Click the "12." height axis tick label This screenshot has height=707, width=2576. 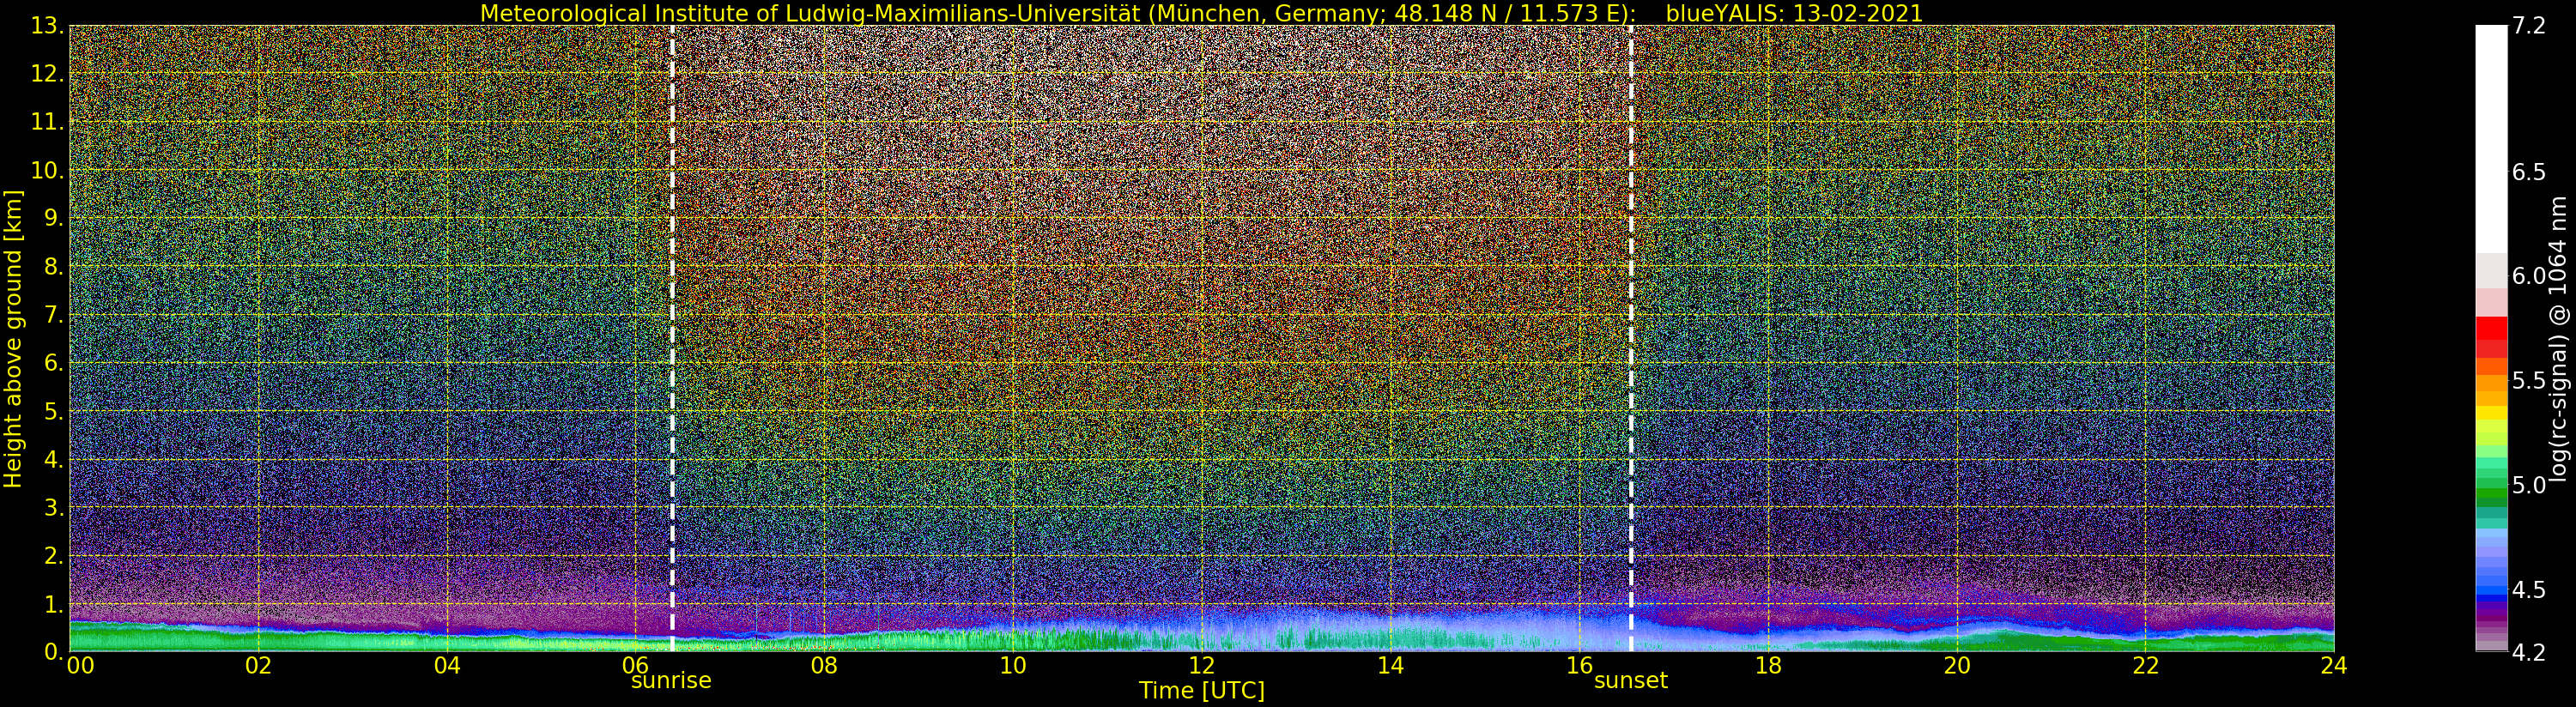(46, 74)
